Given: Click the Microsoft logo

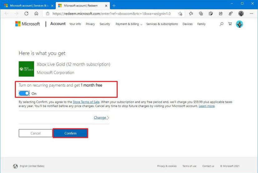Looking at the screenshot, I should 27,24.
